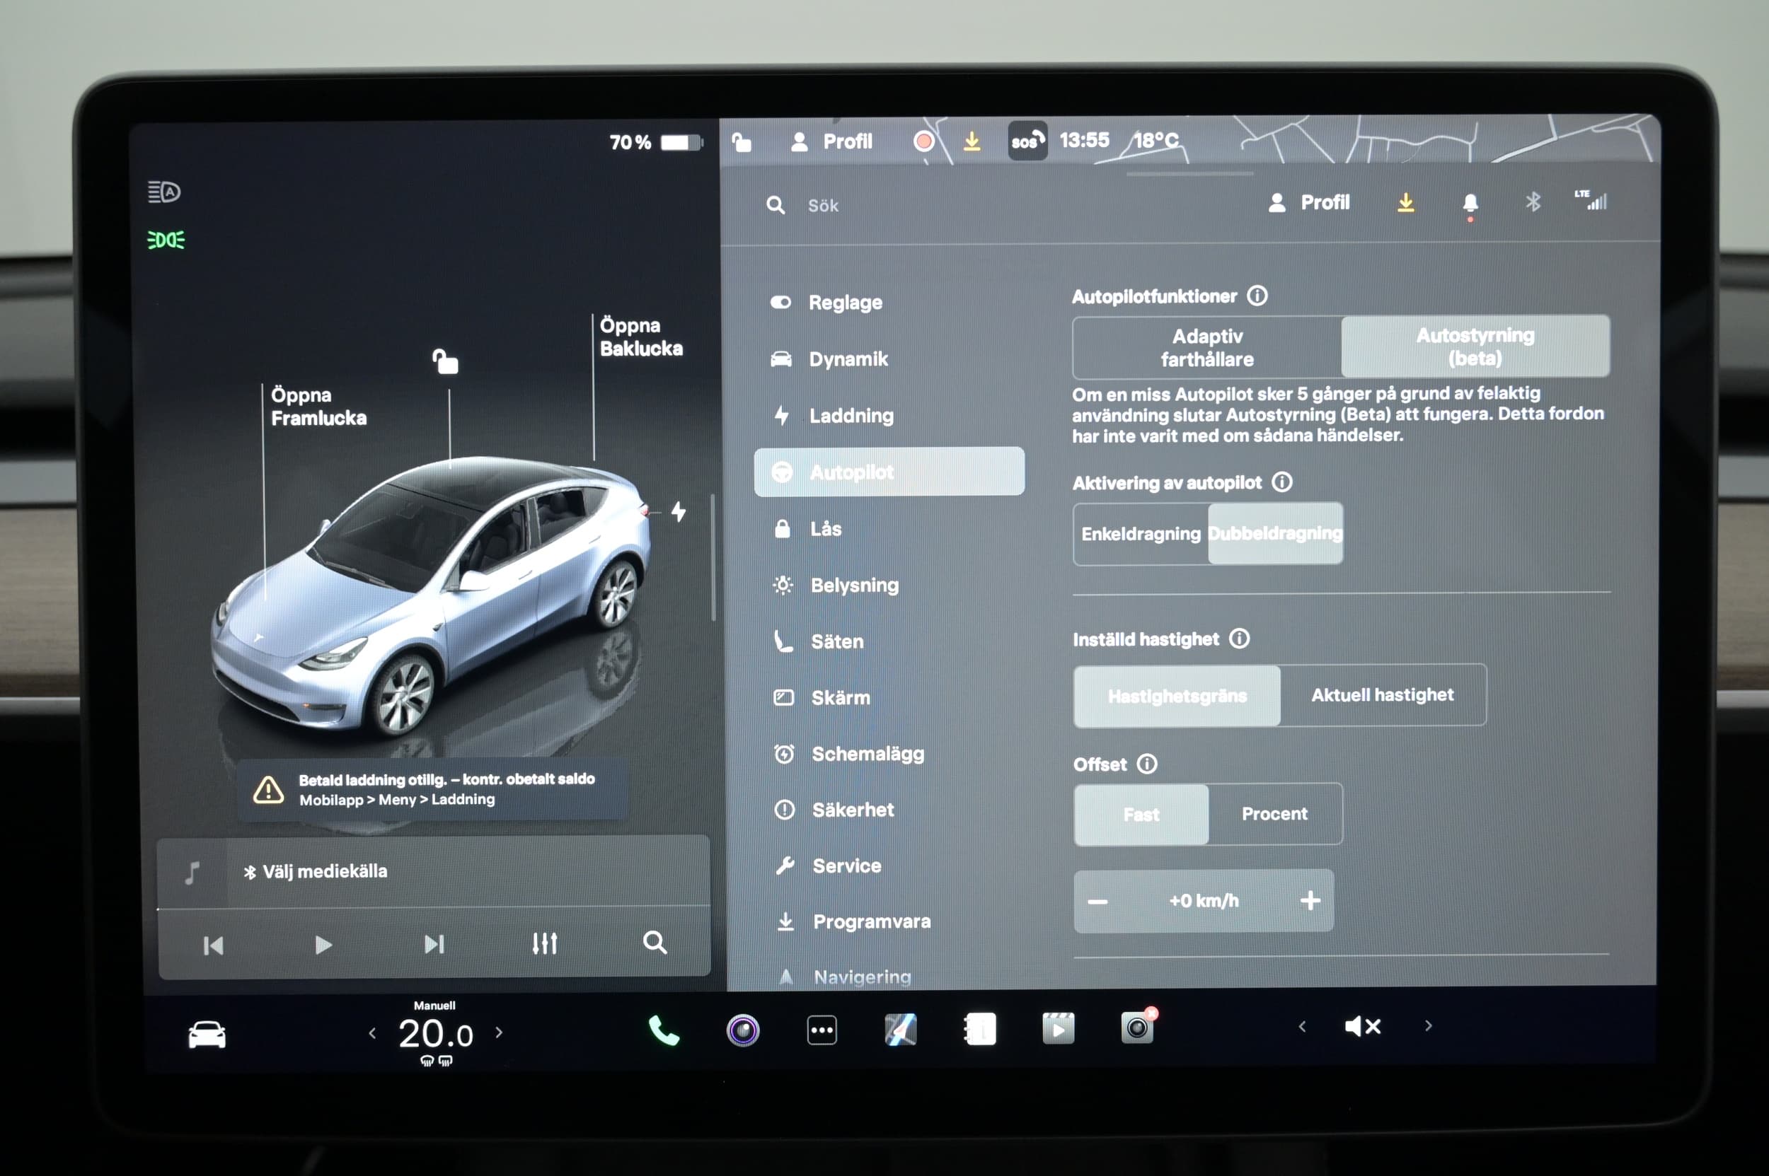Open the media equalizer sliders icon
The height and width of the screenshot is (1176, 1769).
point(545,943)
